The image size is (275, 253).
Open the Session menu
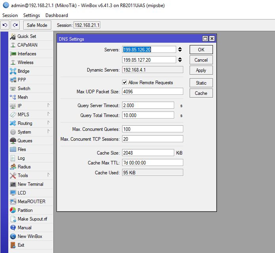tap(10, 15)
